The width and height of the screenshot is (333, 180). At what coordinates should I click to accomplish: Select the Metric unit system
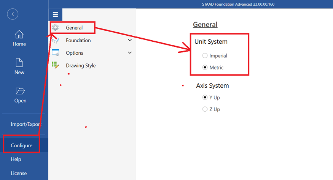click(205, 67)
